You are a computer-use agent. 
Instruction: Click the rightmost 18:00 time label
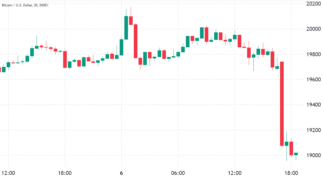click(x=291, y=173)
